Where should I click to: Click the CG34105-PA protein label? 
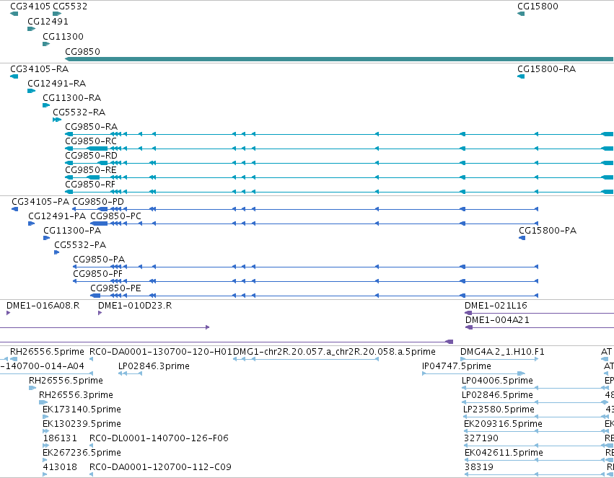coord(40,202)
